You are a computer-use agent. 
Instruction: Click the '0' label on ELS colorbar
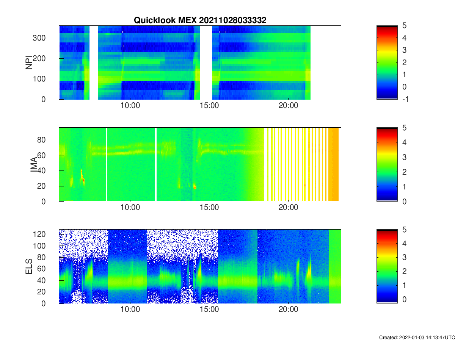click(404, 299)
